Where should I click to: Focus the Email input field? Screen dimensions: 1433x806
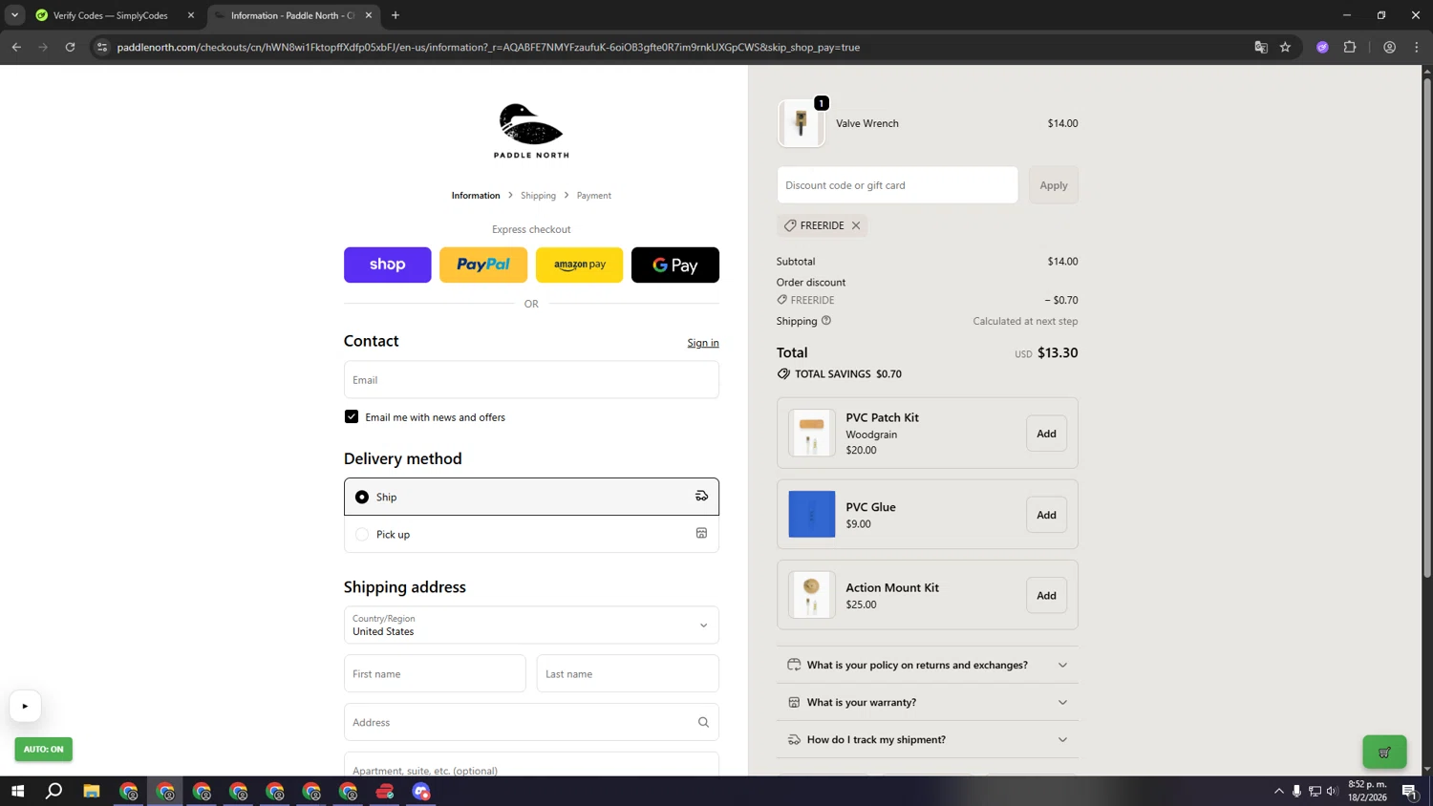pos(531,379)
